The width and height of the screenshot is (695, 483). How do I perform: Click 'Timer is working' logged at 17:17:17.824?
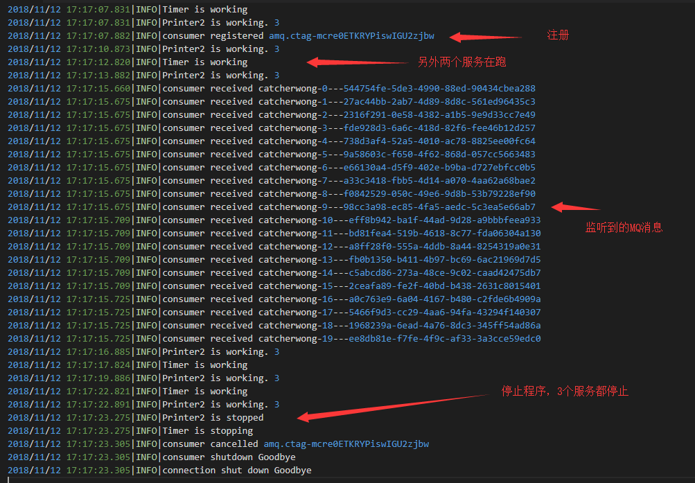(x=205, y=365)
